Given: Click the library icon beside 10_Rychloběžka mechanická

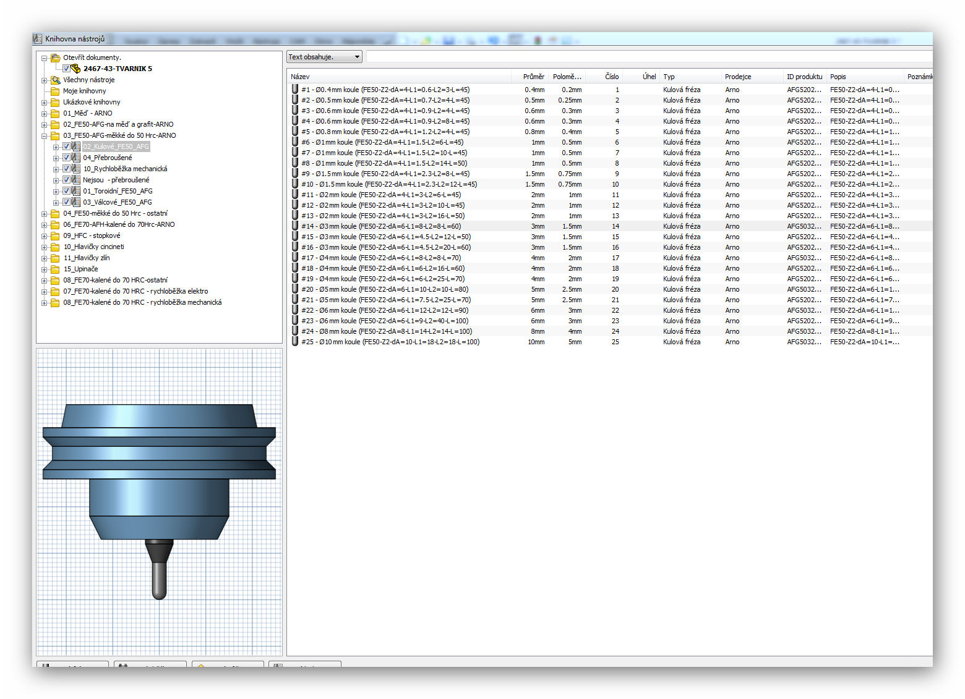Looking at the screenshot, I should click(x=75, y=169).
